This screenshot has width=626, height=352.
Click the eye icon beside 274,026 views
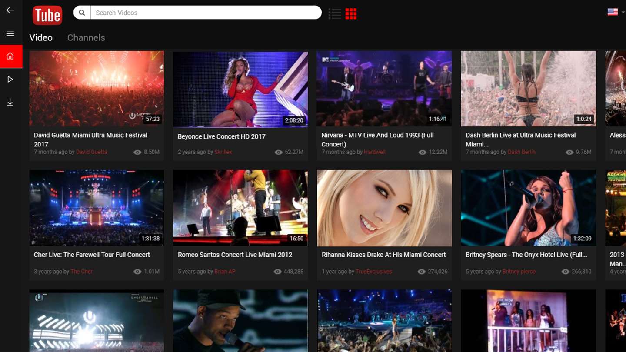[421, 272]
